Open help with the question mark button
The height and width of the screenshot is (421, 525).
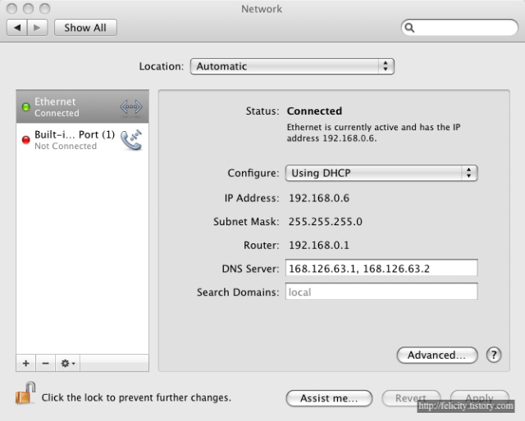click(x=494, y=355)
